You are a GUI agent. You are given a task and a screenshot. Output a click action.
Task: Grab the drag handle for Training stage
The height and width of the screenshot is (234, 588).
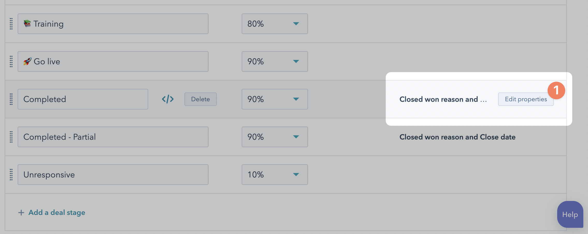coord(11,24)
